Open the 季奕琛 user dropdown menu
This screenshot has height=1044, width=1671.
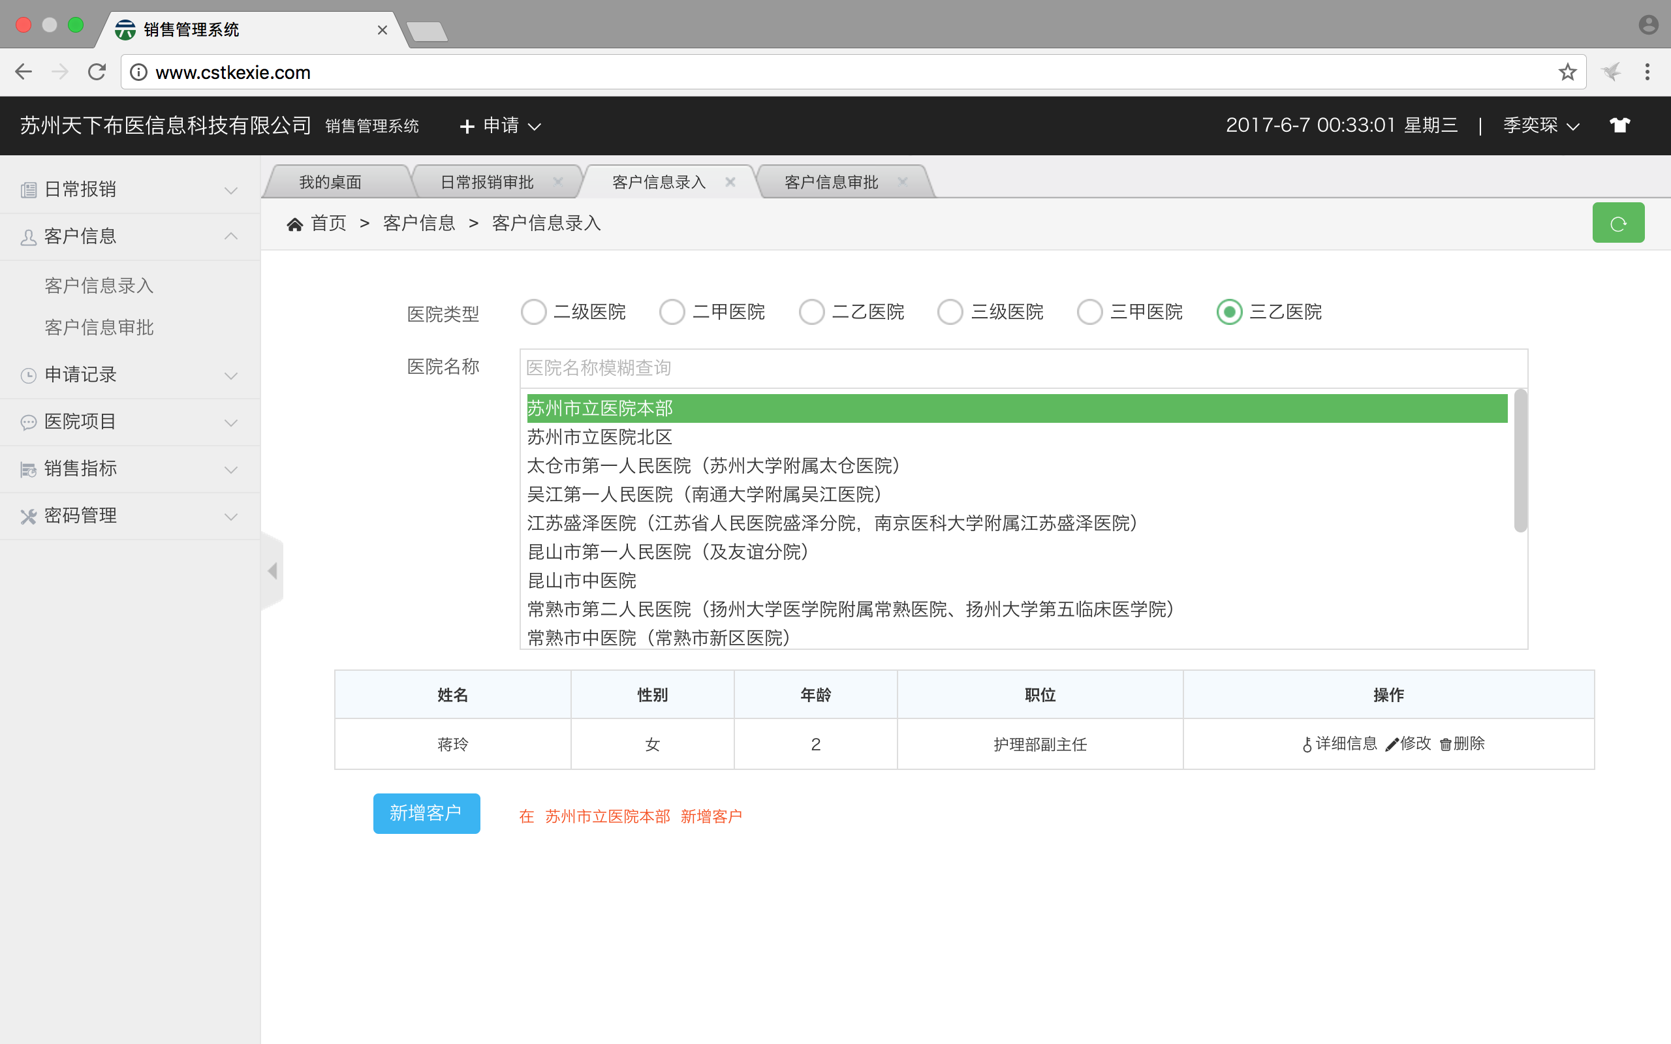[1540, 126]
